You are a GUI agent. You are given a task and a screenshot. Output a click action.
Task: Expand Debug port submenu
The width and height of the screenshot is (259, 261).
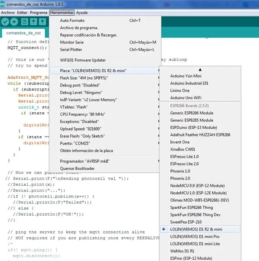coord(105,85)
